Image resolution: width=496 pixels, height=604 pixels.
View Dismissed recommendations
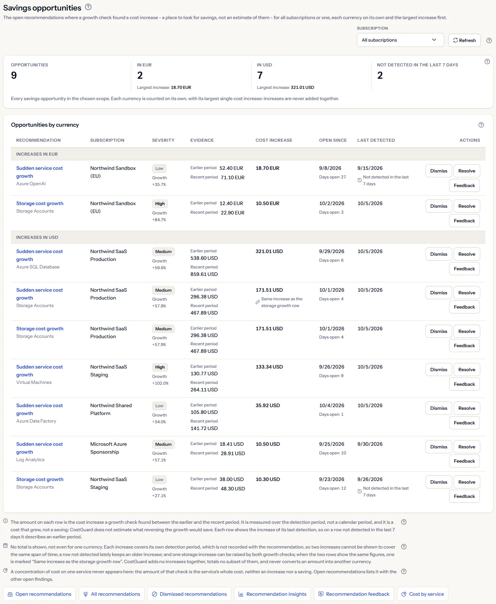point(189,594)
